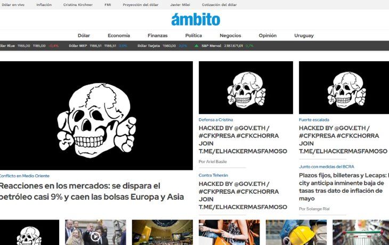This screenshot has width=389, height=245.
Task: Open the FMI topic link
Action: tap(108, 5)
